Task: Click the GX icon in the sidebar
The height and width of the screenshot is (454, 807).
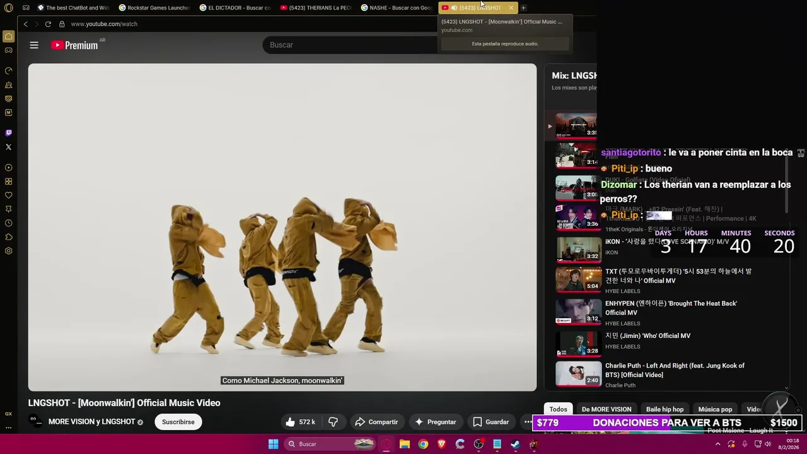Action: coord(8,414)
